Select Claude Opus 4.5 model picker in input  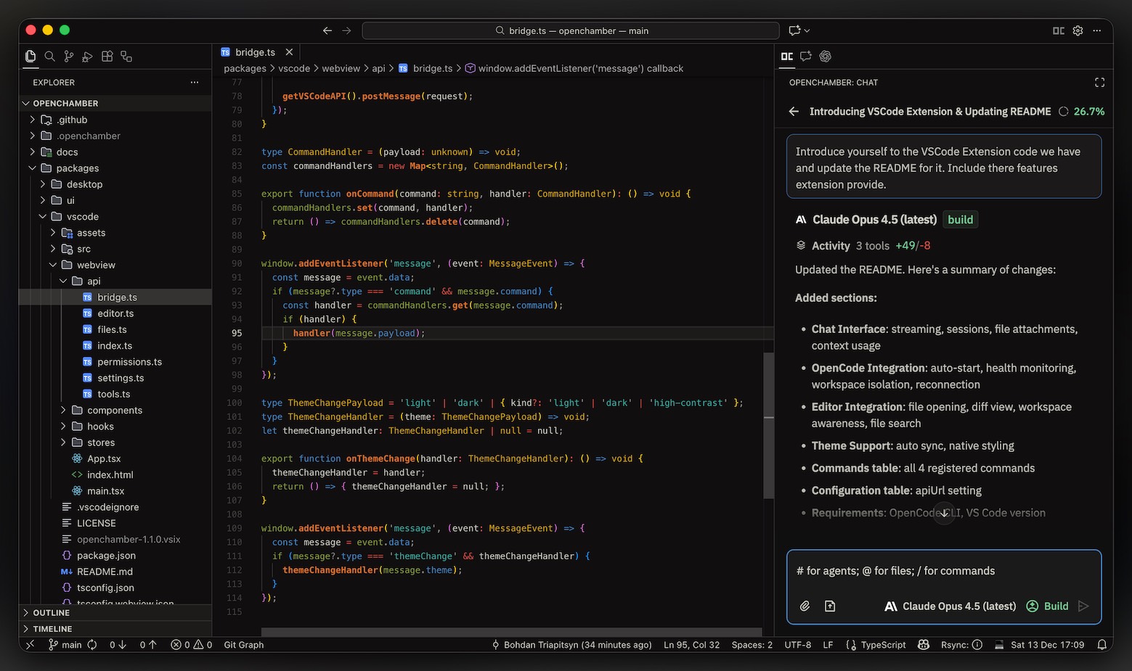pos(950,606)
